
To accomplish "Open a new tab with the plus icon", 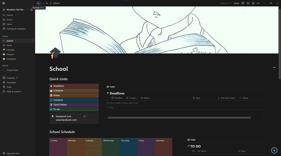I will [x=47, y=3].
